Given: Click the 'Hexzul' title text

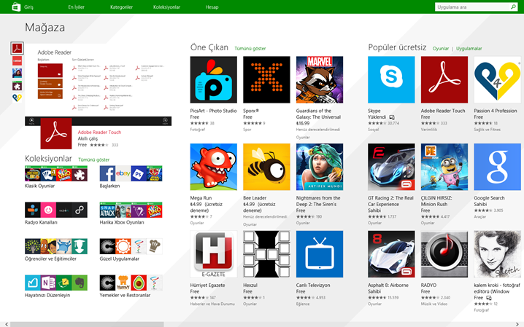Looking at the screenshot, I should point(250,285).
